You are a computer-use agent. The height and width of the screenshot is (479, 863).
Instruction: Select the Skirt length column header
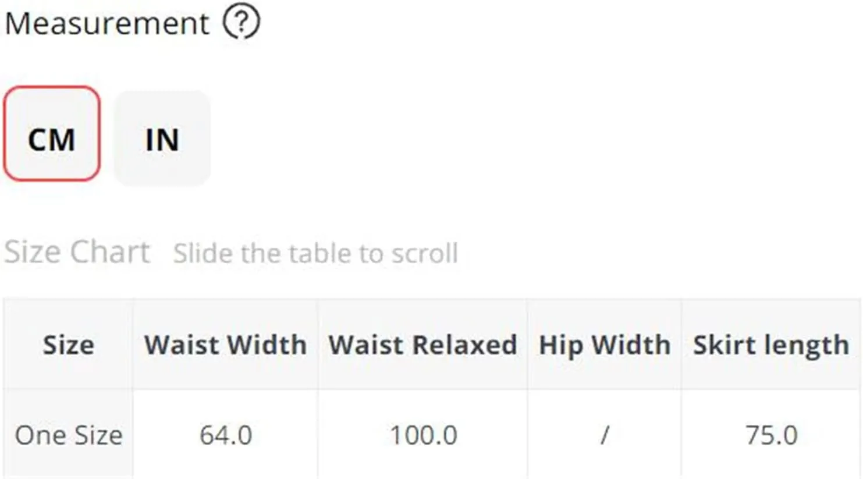coord(771,345)
